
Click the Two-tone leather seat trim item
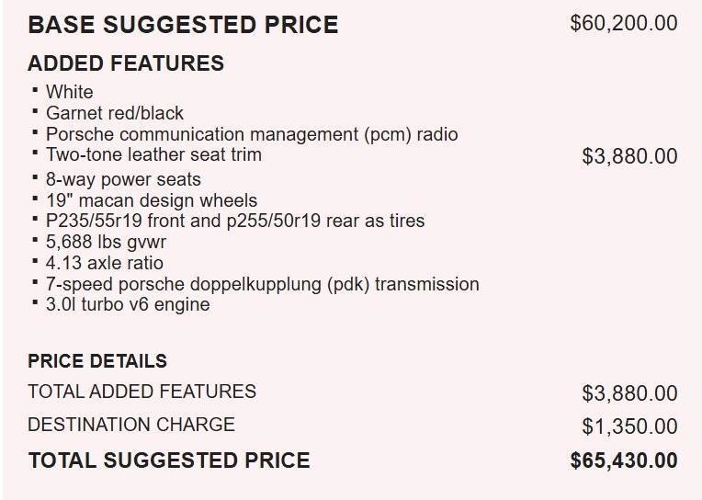click(153, 155)
